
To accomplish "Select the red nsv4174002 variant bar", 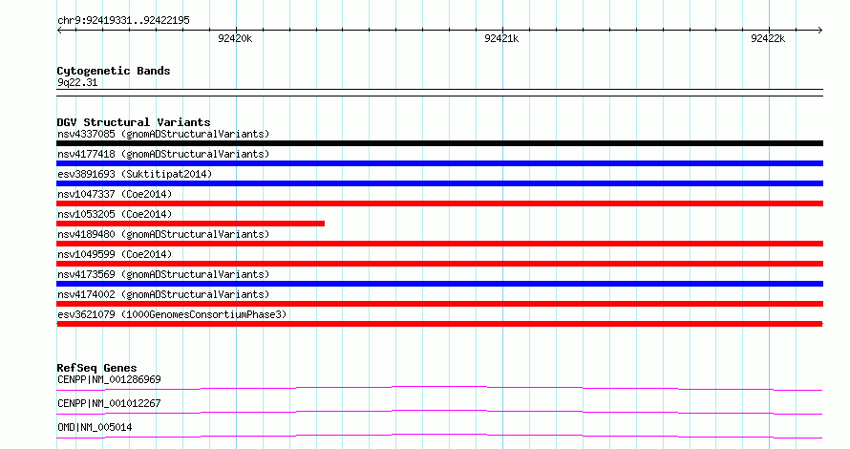I will tap(439, 304).
